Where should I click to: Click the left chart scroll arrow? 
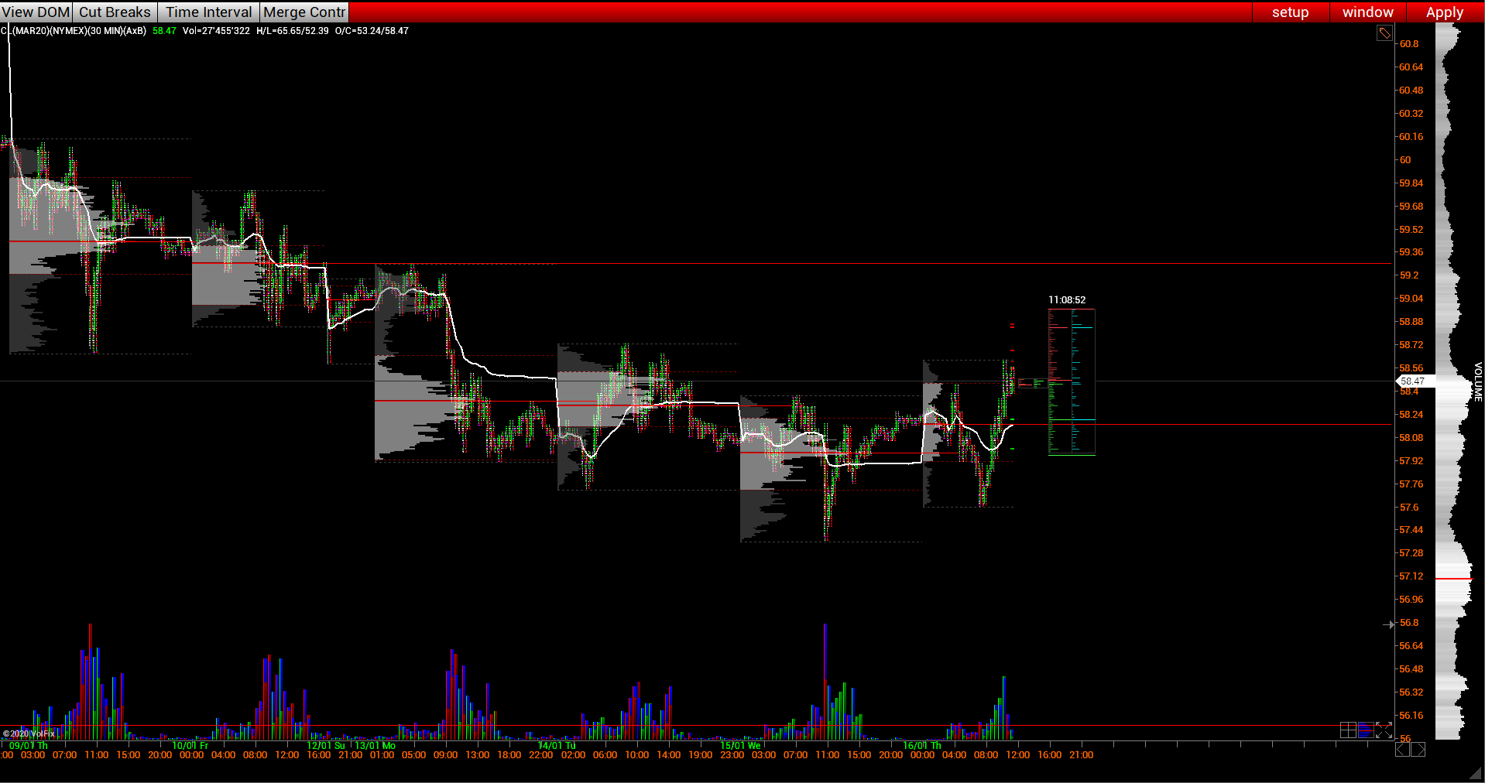point(1403,749)
